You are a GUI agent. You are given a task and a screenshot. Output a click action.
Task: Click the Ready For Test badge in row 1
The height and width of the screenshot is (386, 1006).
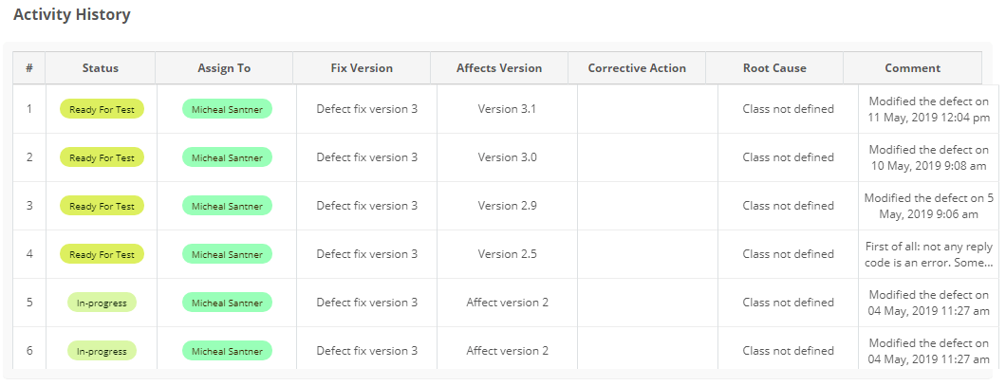pos(102,109)
